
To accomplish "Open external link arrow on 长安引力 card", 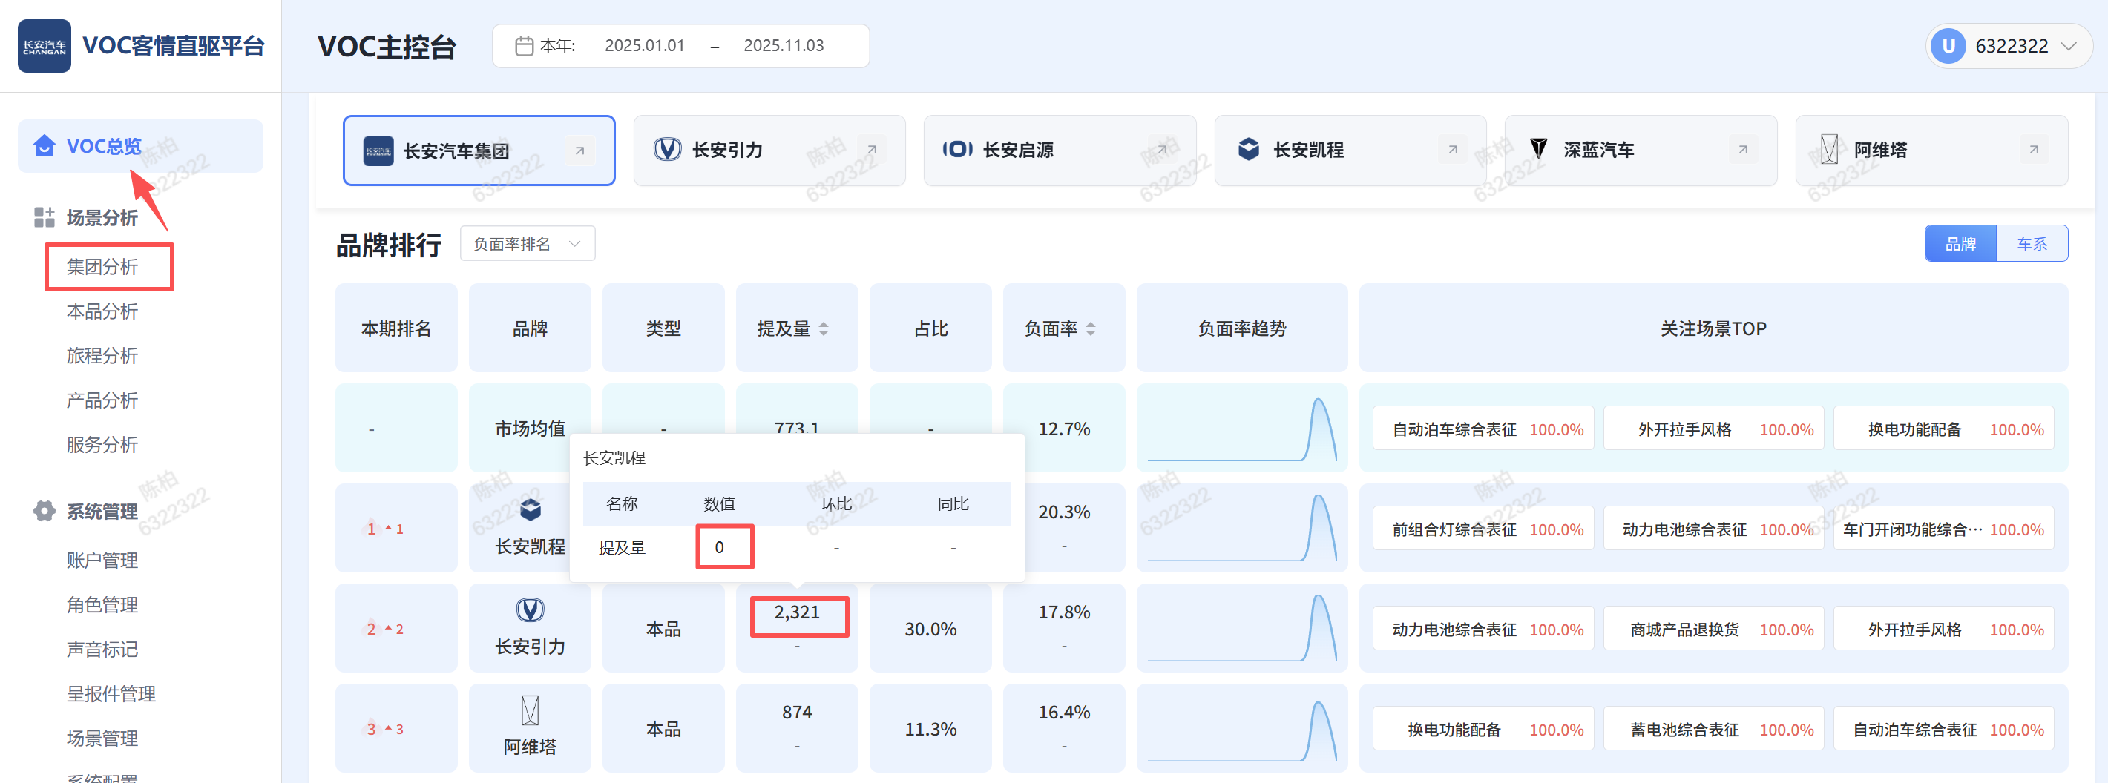I will [872, 150].
